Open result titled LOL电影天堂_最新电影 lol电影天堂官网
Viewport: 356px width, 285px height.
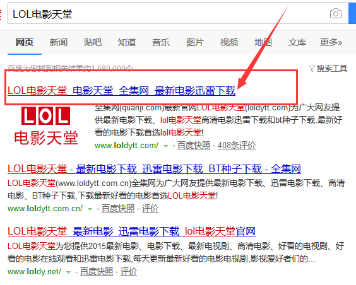(x=131, y=231)
